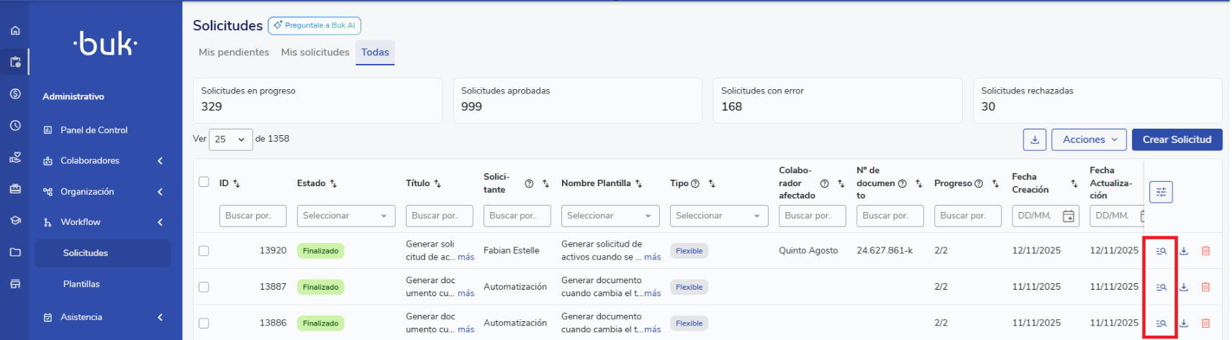Sort table by ID column arrows
1232x340 pixels.
237,184
